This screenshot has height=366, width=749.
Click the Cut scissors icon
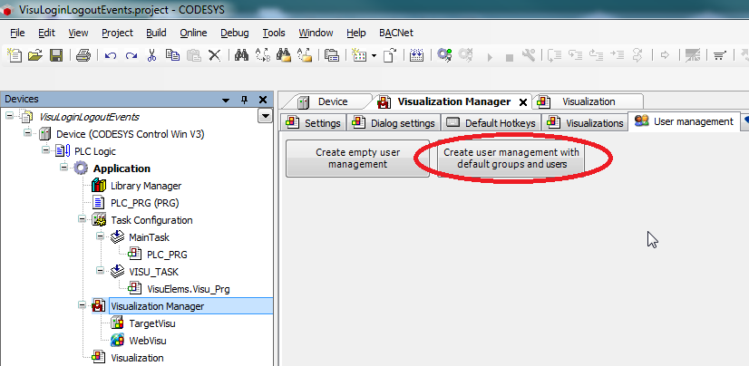point(151,55)
